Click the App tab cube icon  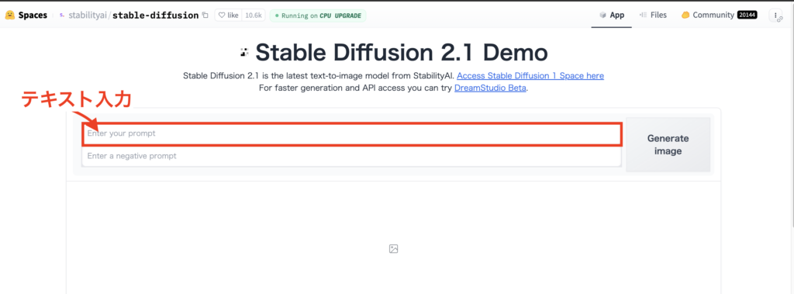click(x=602, y=16)
